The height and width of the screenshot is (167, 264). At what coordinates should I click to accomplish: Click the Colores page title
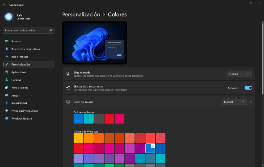[x=117, y=14]
